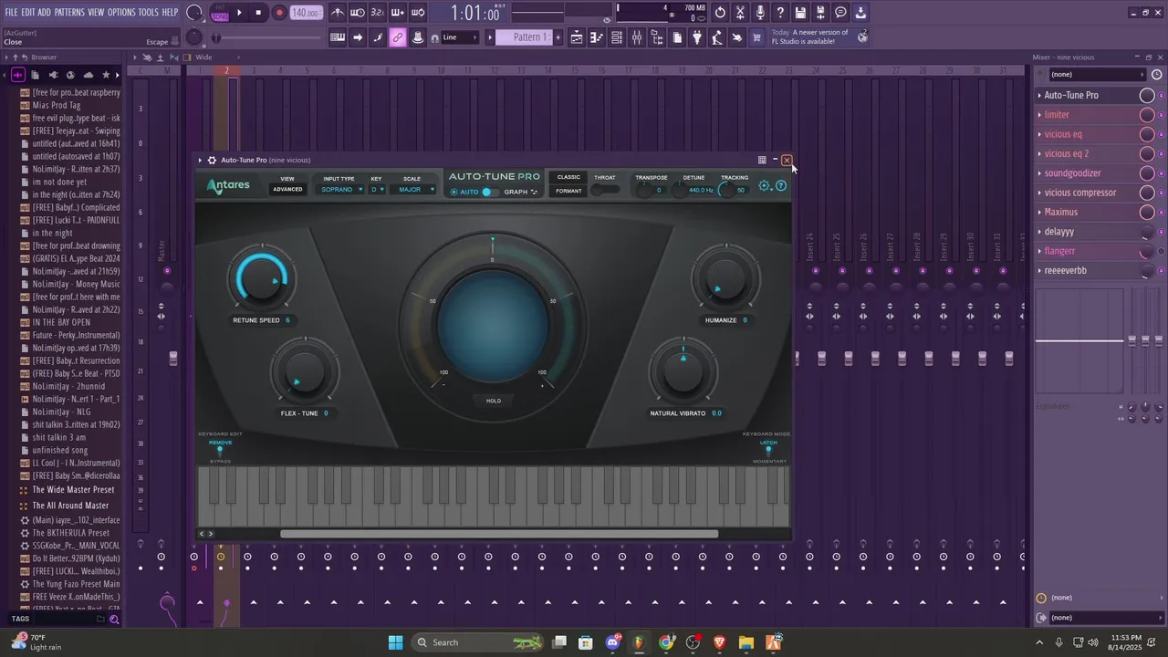Screen dimensions: 1168x657
Task: Open Auto-Tune Pro help question icon
Action: click(781, 185)
